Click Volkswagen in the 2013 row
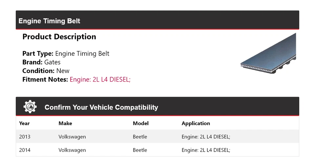The width and height of the screenshot is (315, 167). (72, 137)
